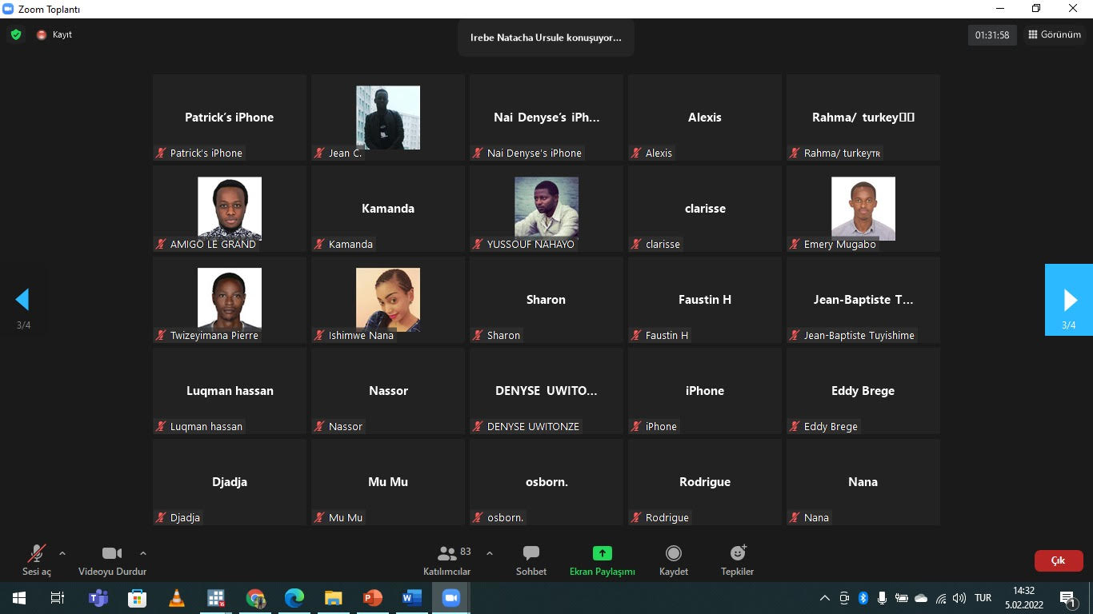The width and height of the screenshot is (1093, 614).
Task: Click the muted mic icon beside Sharon's name label
Action: click(x=478, y=335)
